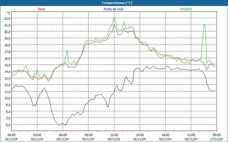Viewport: 228px width, 142px height.
Task: Click the 13,0 y-axis label
Action: pos(7,78)
